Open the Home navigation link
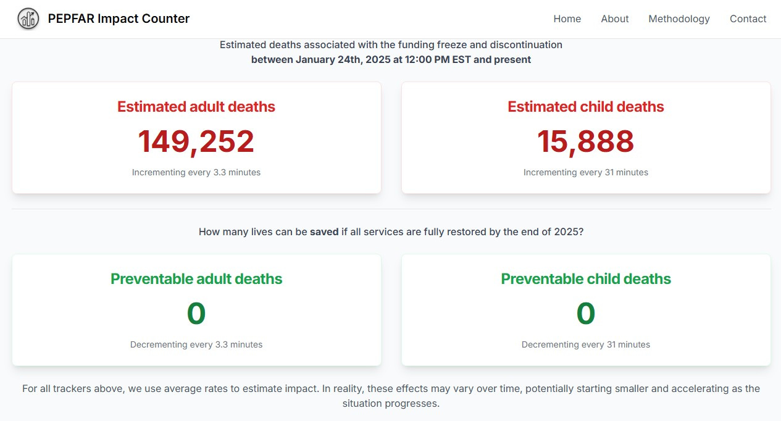Screen dimensions: 781x421 [567, 19]
